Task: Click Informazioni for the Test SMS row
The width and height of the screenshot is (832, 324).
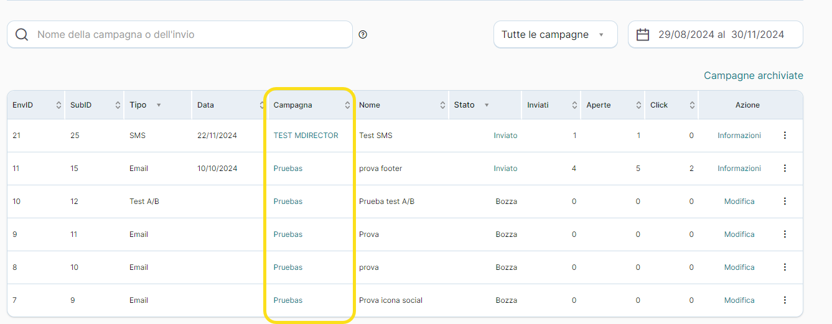Action: pos(739,136)
